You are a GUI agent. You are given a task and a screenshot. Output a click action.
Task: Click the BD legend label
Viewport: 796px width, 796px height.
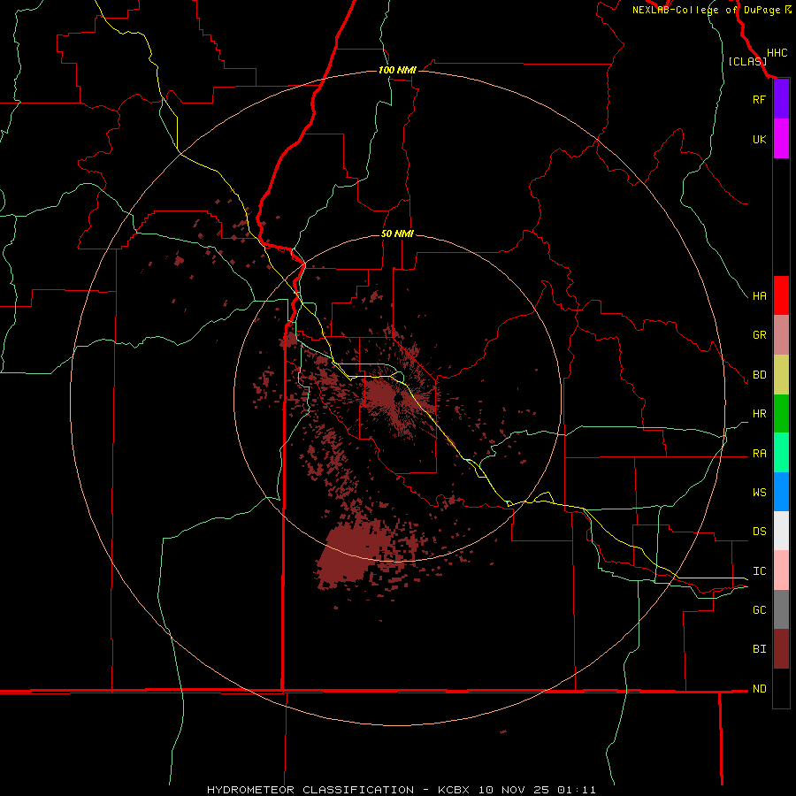coord(759,375)
